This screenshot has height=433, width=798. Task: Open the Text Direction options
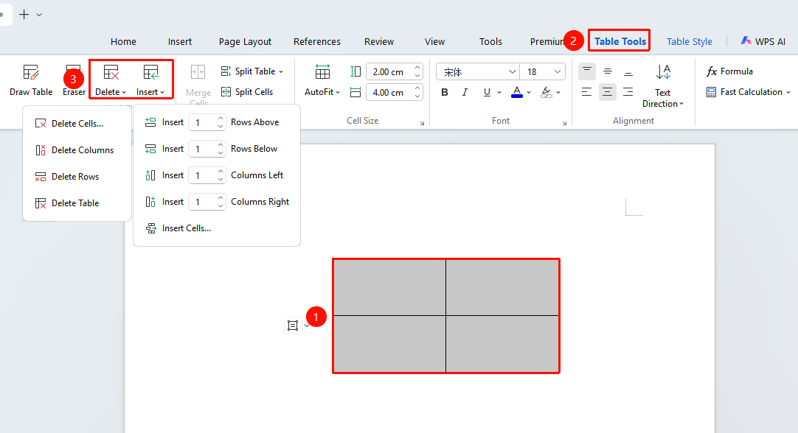(x=662, y=86)
